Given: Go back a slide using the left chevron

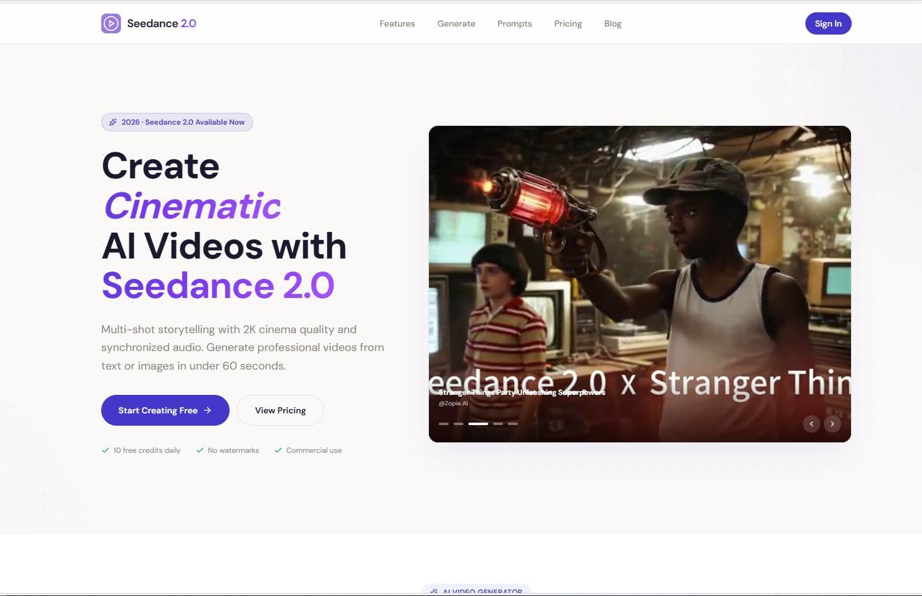Looking at the screenshot, I should 812,424.
